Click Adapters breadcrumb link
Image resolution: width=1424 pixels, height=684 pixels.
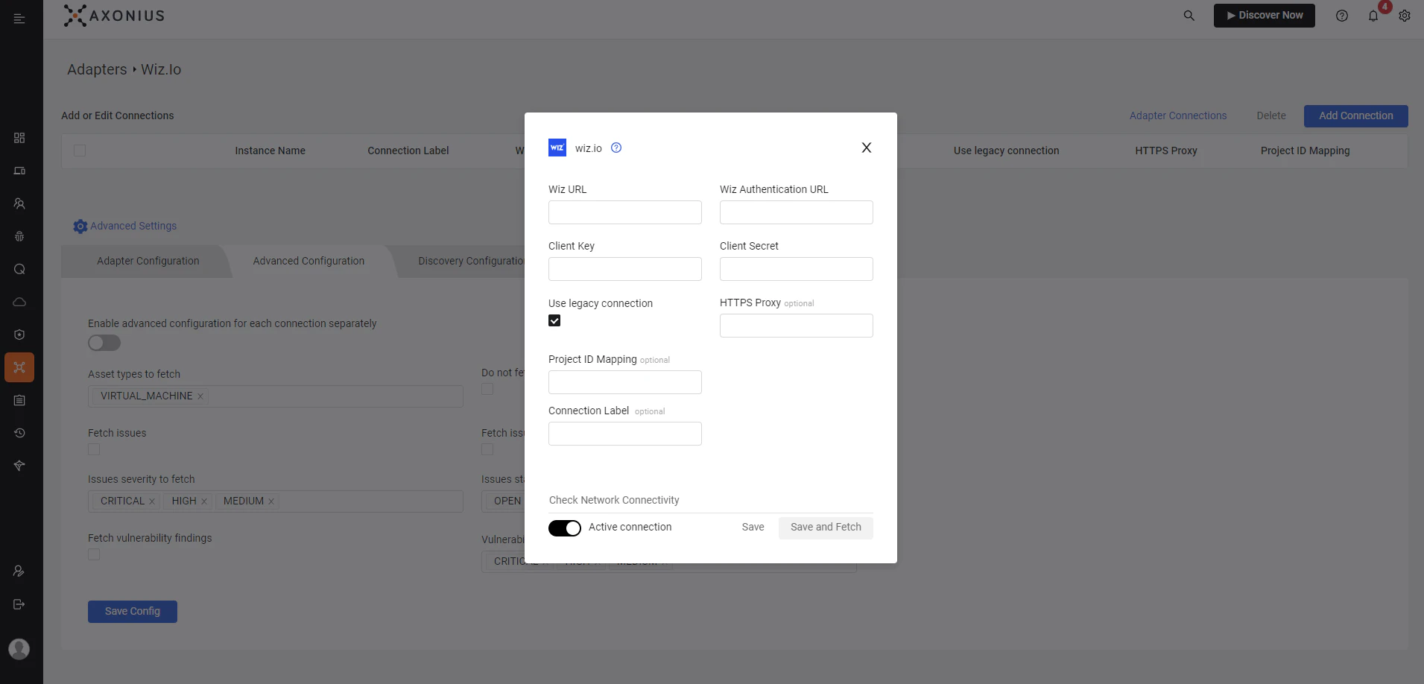(97, 69)
